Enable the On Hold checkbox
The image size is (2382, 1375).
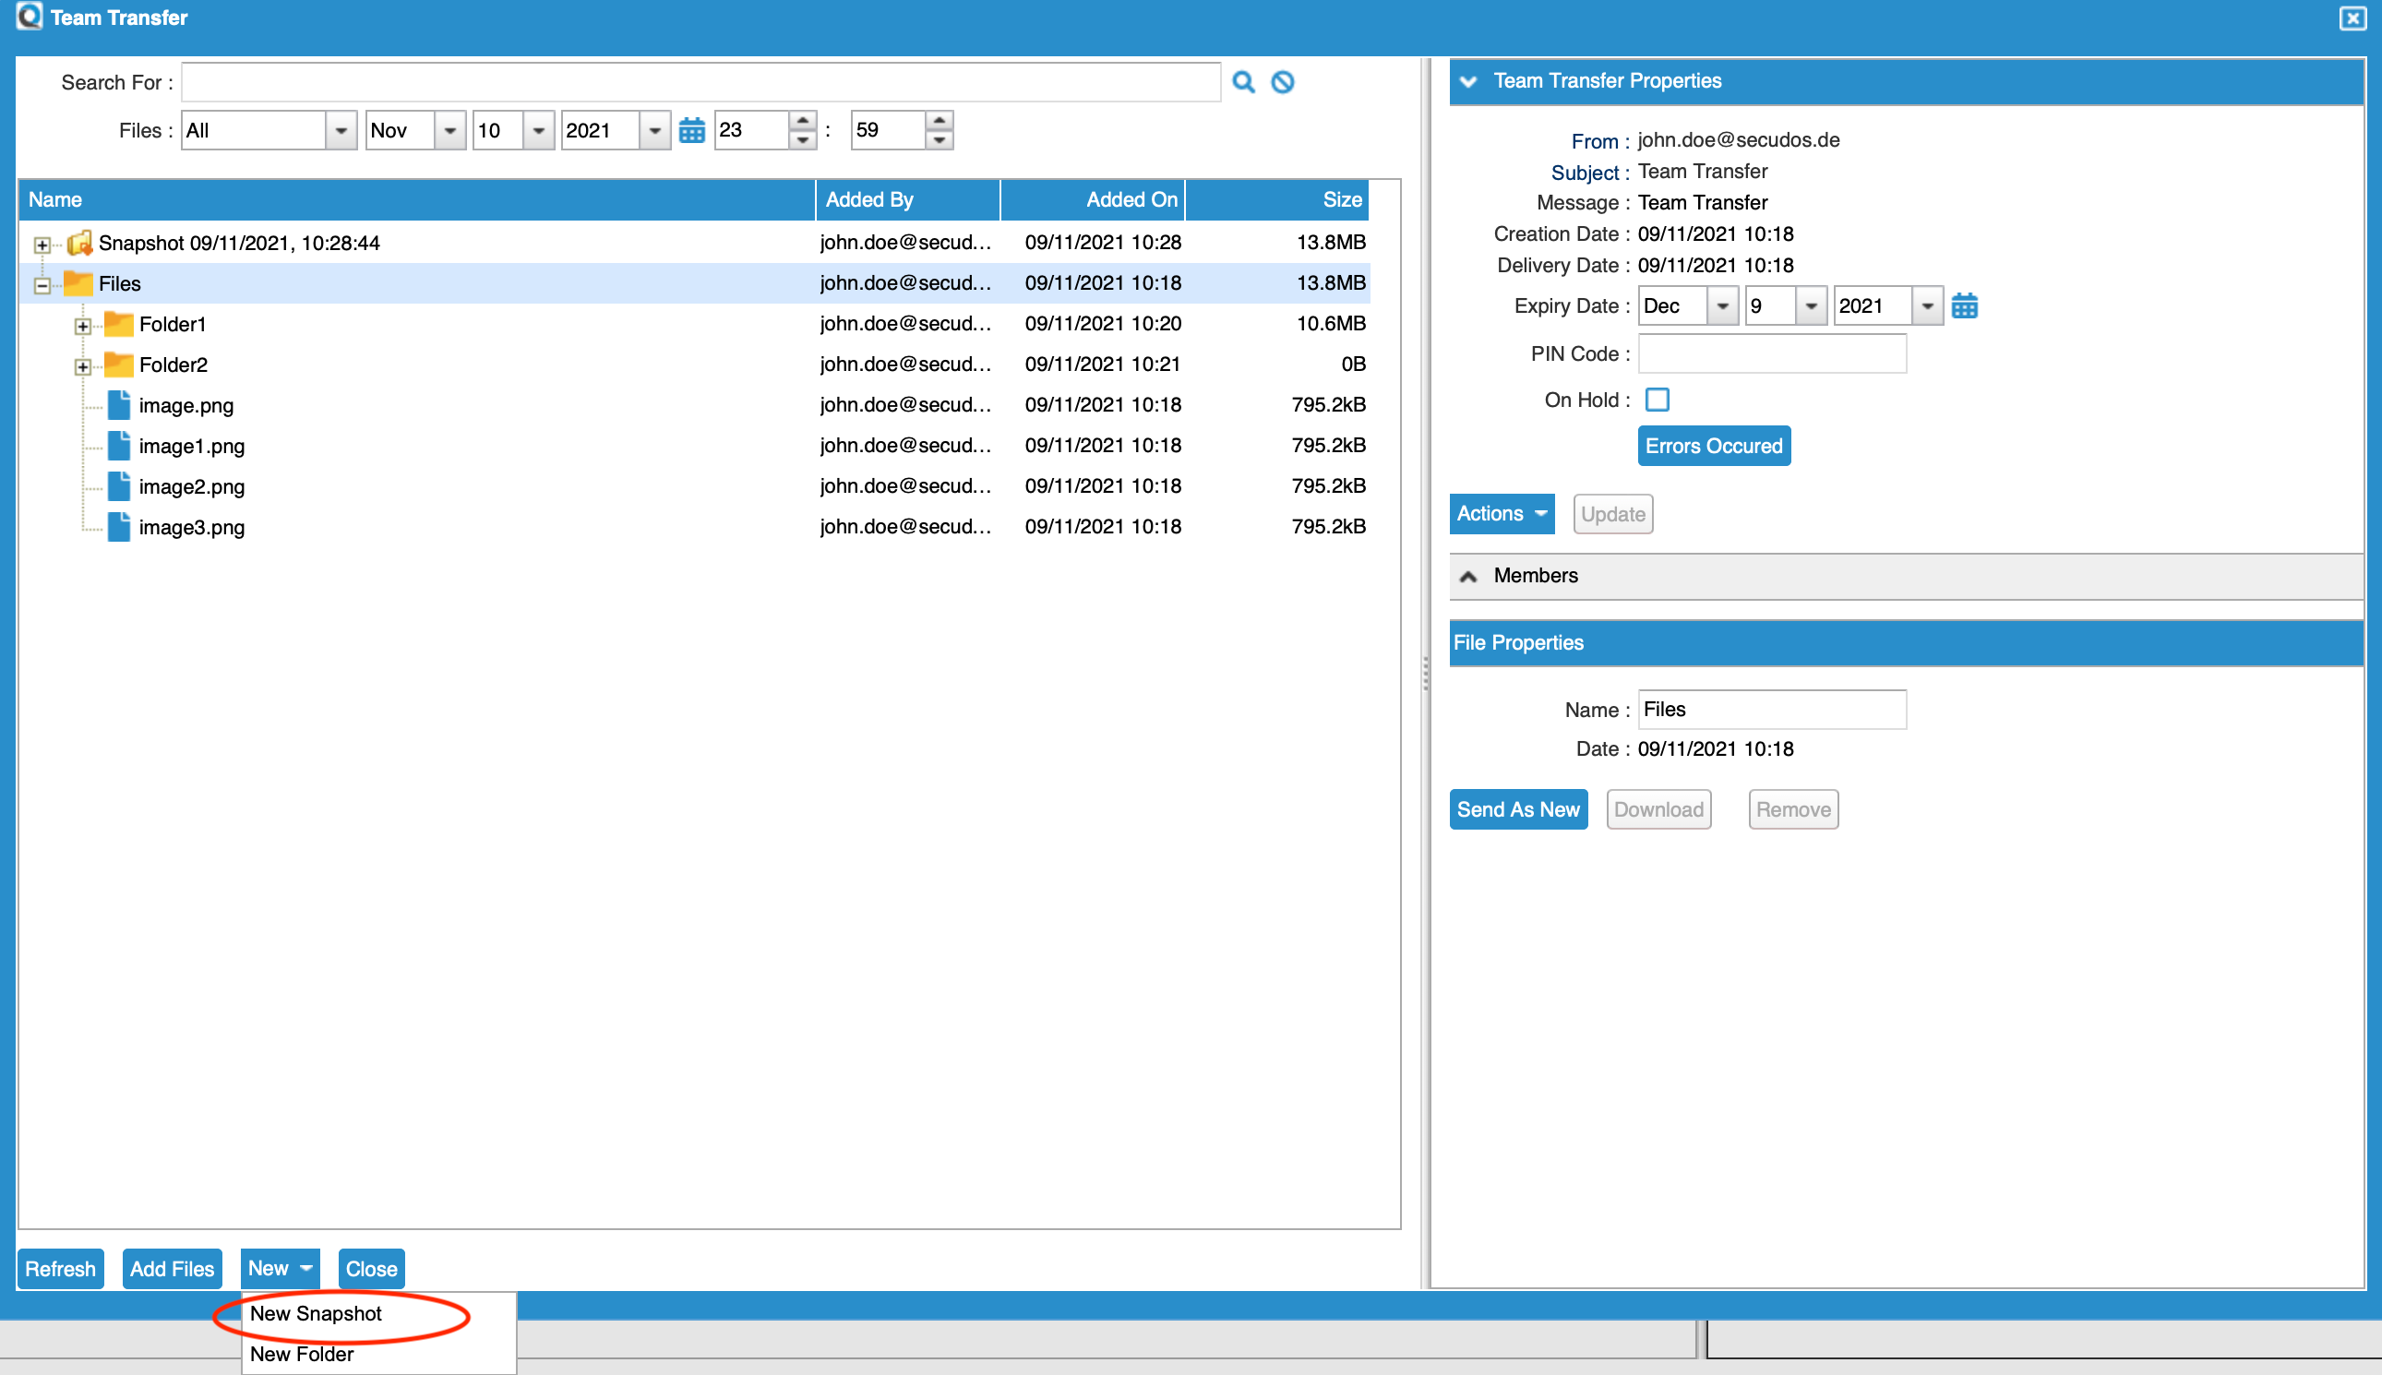click(1657, 400)
